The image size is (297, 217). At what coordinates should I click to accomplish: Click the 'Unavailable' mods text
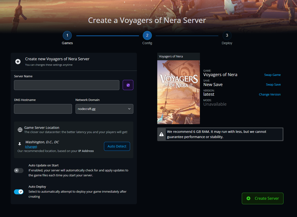click(x=215, y=104)
